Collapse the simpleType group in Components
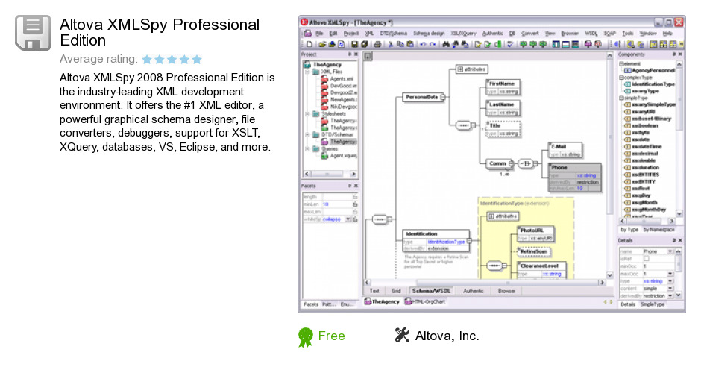This screenshot has height=370, width=701. 621,98
